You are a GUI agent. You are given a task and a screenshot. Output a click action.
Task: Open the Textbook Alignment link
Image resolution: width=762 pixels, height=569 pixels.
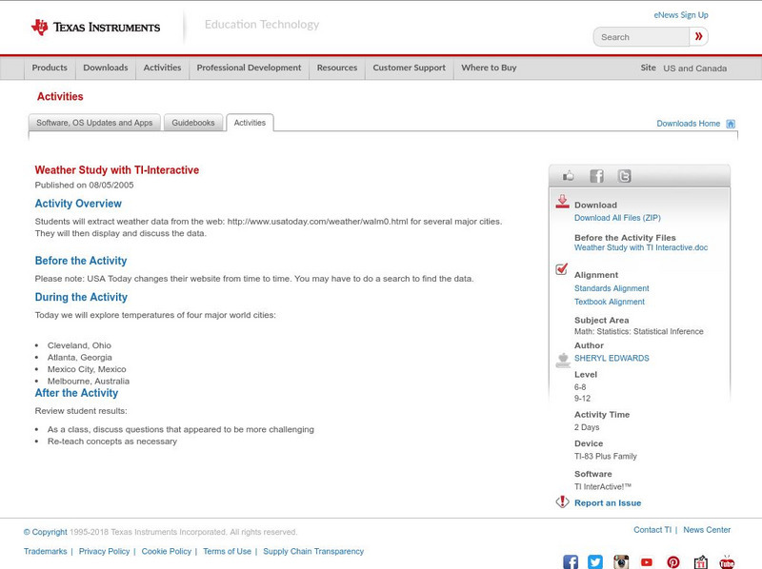[x=610, y=302]
